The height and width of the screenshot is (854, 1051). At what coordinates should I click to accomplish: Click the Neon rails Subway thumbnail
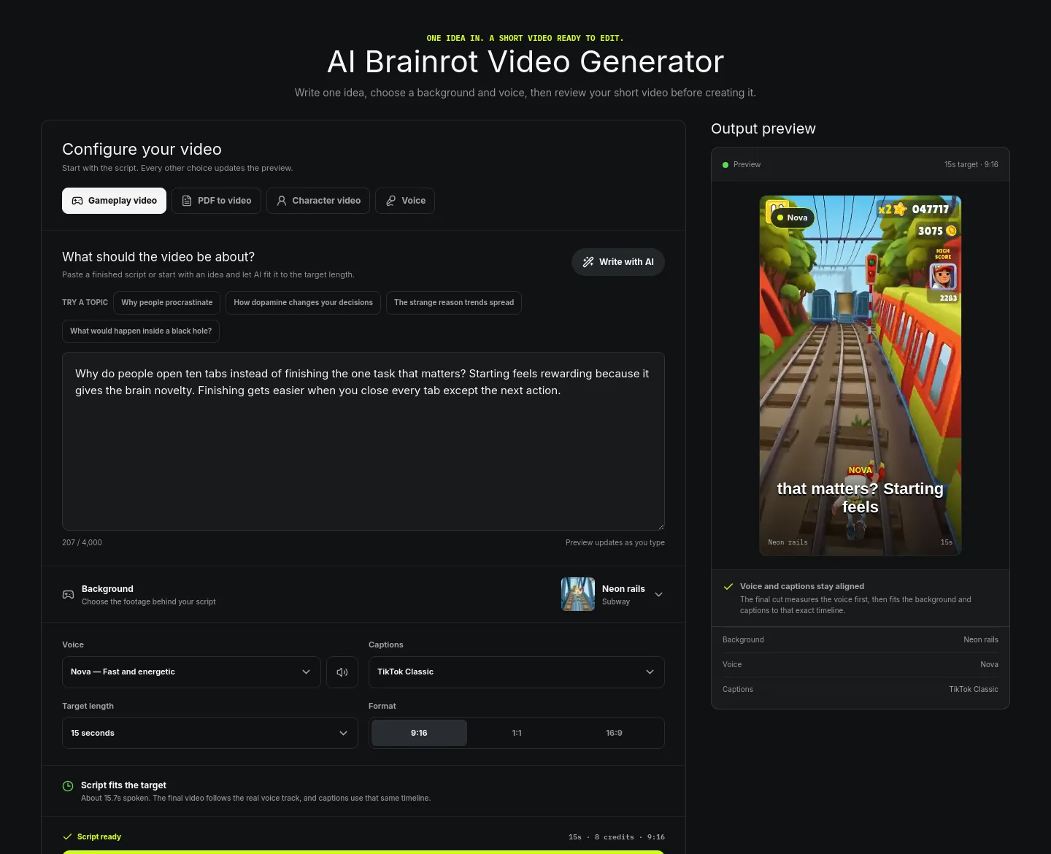[x=578, y=594]
